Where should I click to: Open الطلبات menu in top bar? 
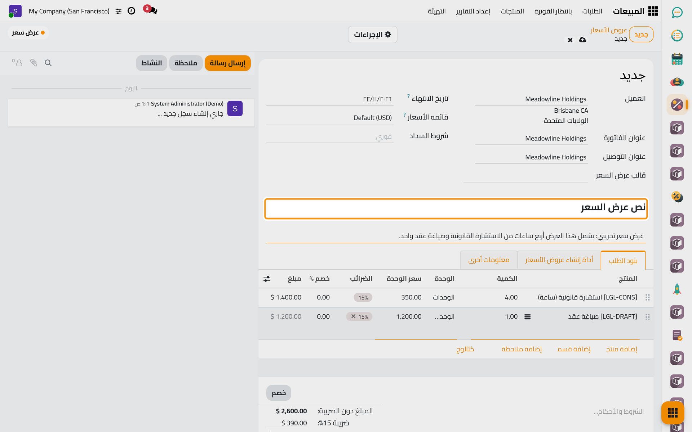592,11
